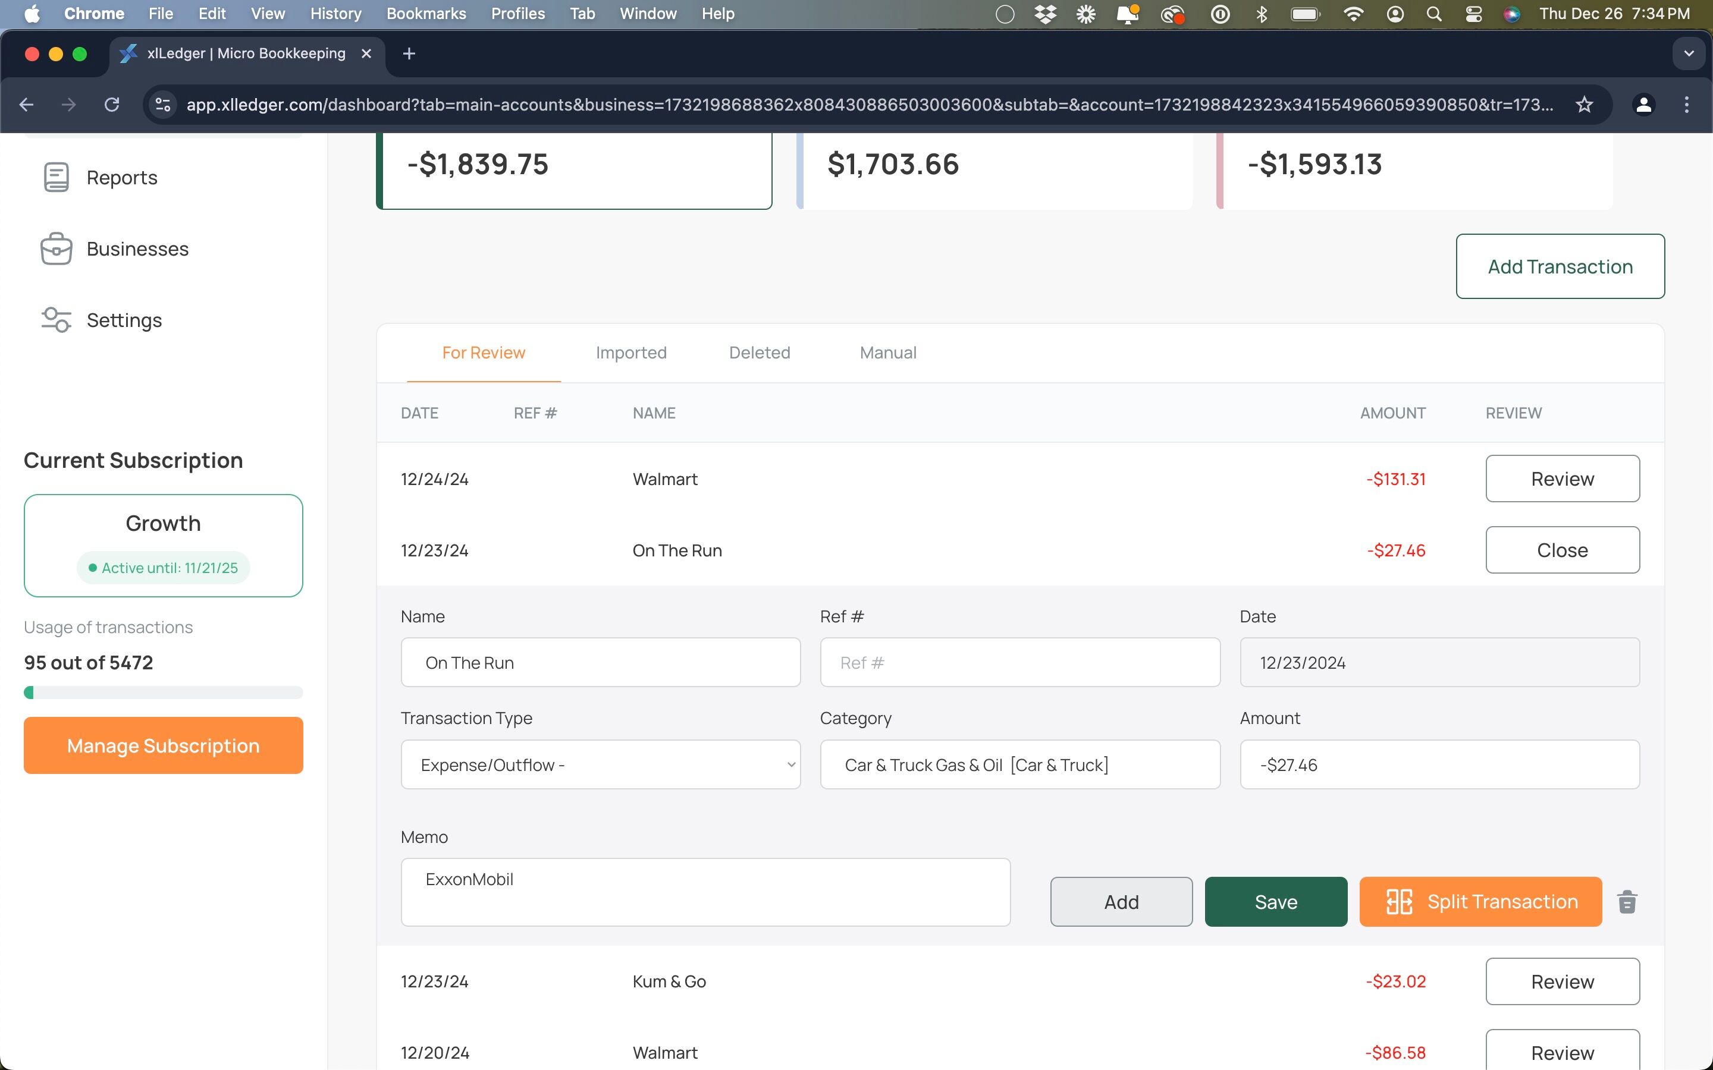Open Settings sliders icon in sidebar
Screen dimensions: 1713x1070
click(x=56, y=320)
